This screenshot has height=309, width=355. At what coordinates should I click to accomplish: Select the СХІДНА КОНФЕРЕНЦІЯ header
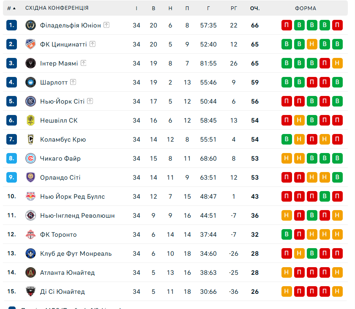click(57, 8)
